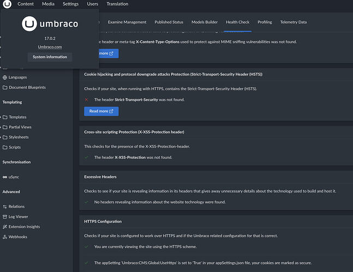353x272 pixels.
Task: Click green check beside no headers revealing result
Action: (x=86, y=202)
